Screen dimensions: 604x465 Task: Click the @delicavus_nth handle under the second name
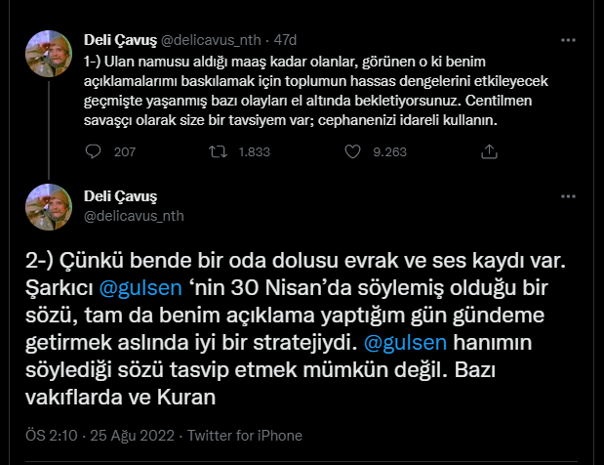point(134,215)
